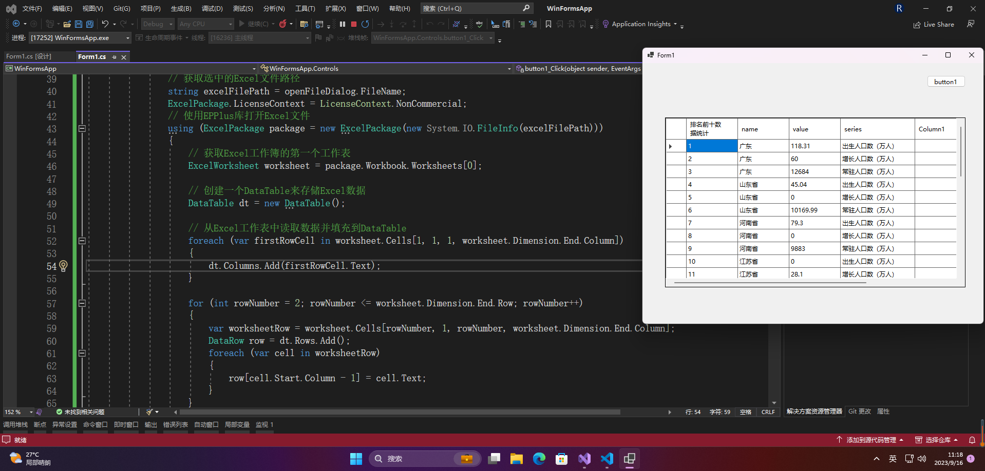The width and height of the screenshot is (985, 471).
Task: Click the 未找到相关问题 status indicator
Action: (80, 412)
